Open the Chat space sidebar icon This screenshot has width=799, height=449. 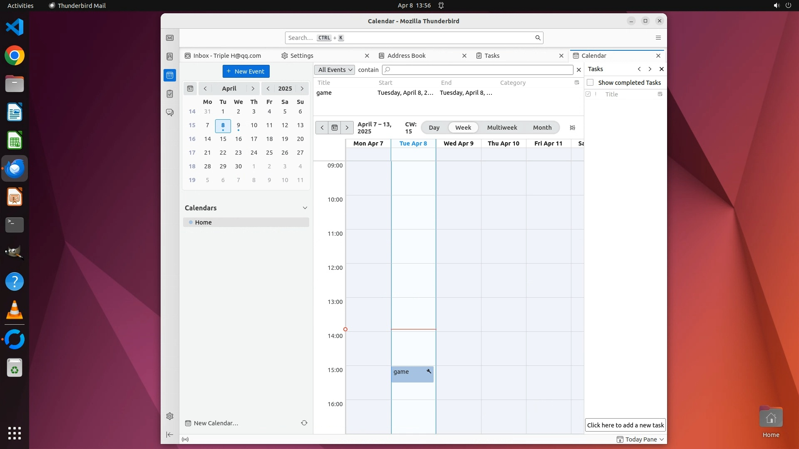click(170, 113)
